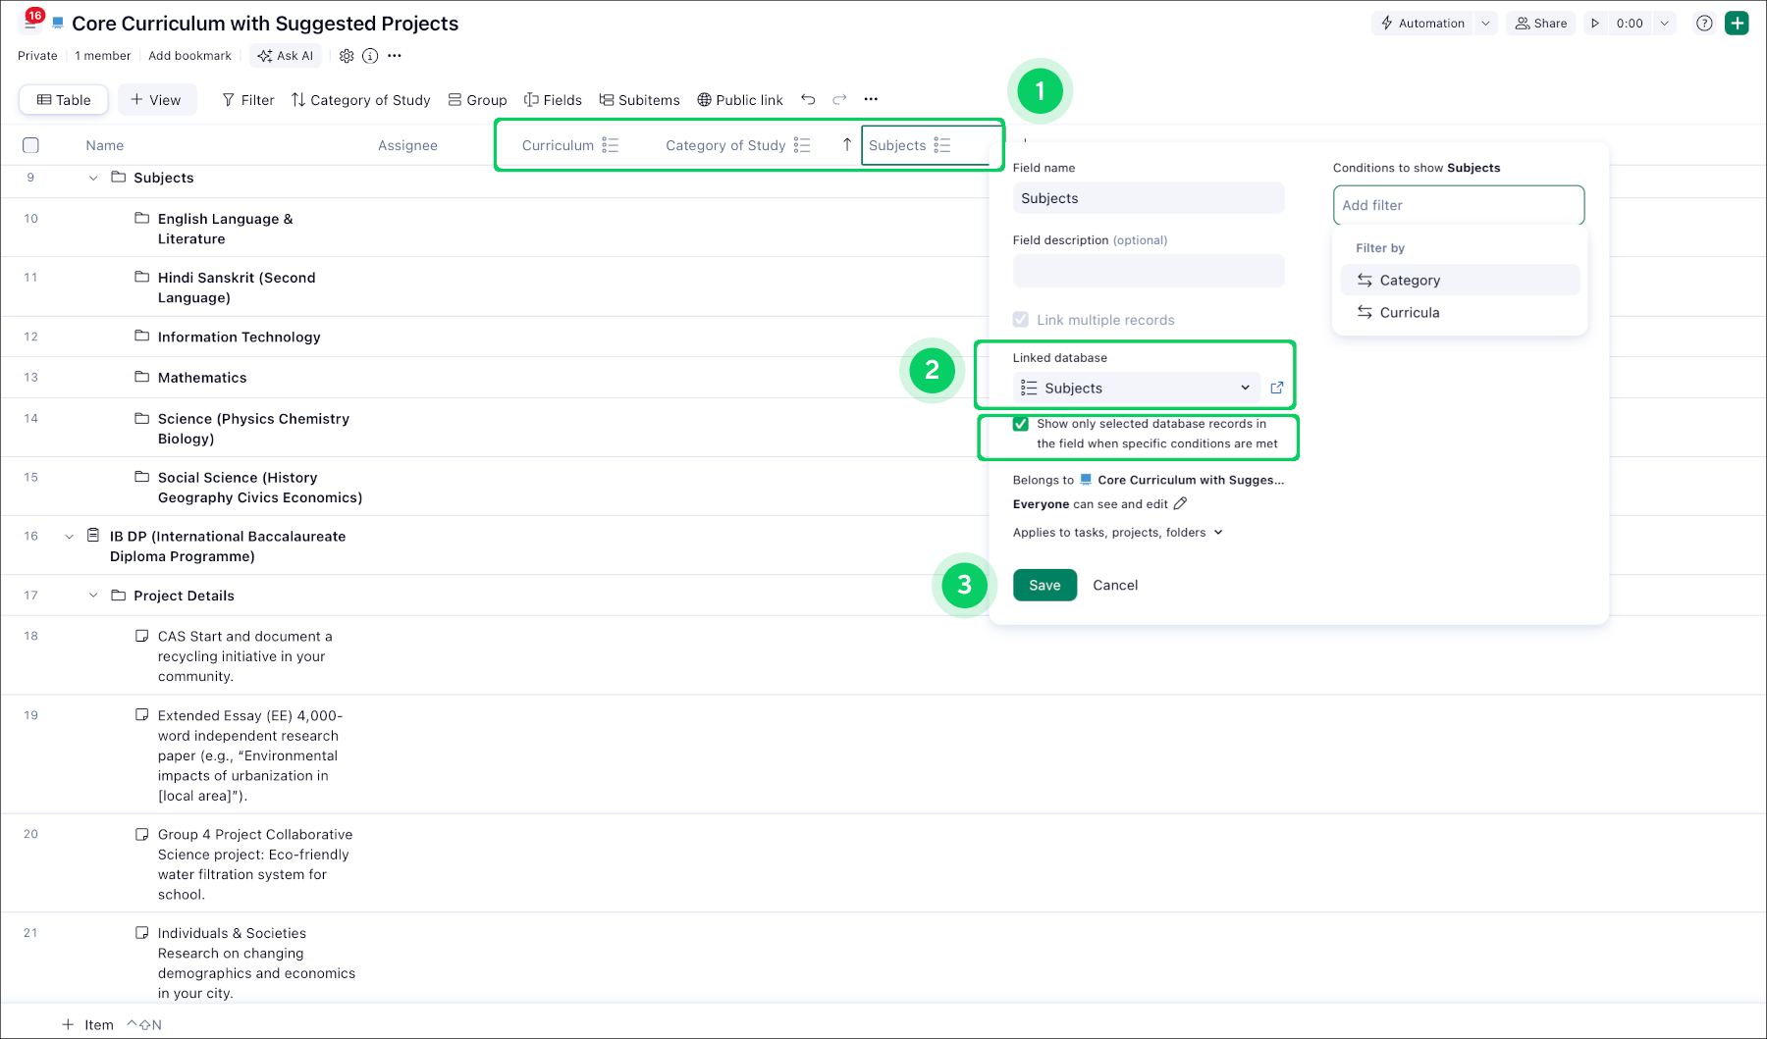Click the Add filter input field
Image resolution: width=1767 pixels, height=1039 pixels.
pyautogui.click(x=1458, y=205)
